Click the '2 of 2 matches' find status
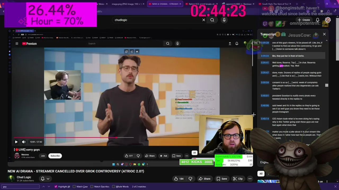 coord(139,187)
